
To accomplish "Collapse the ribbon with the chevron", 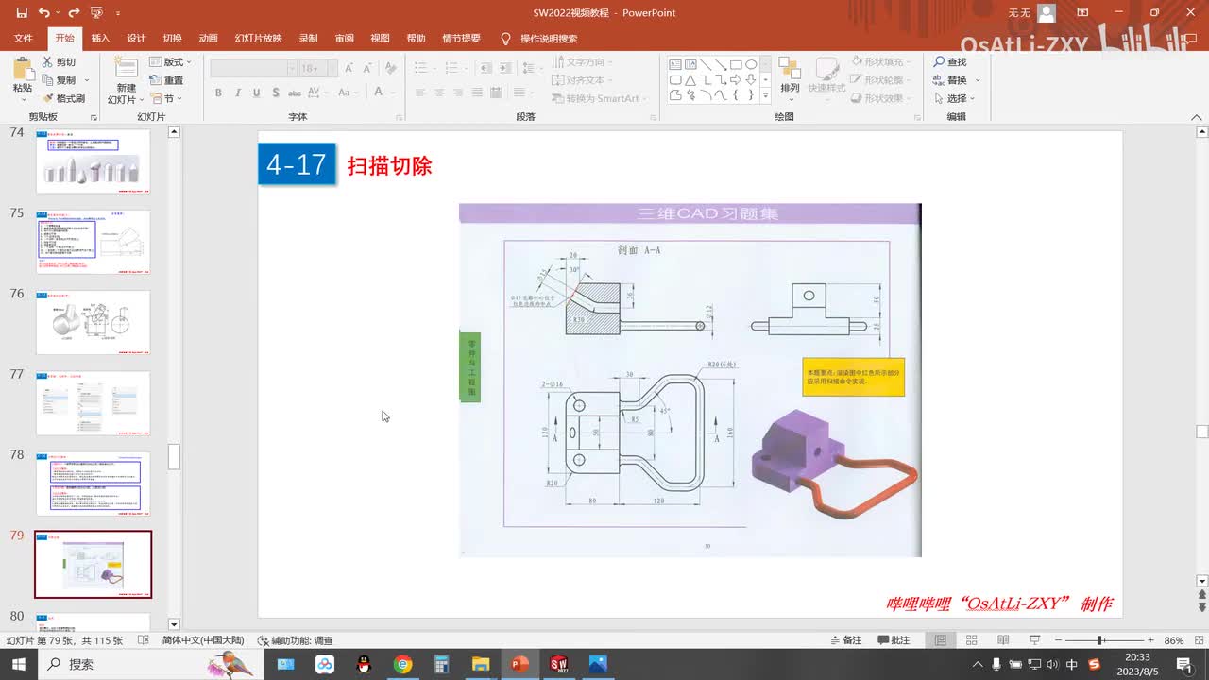I will 1196,116.
